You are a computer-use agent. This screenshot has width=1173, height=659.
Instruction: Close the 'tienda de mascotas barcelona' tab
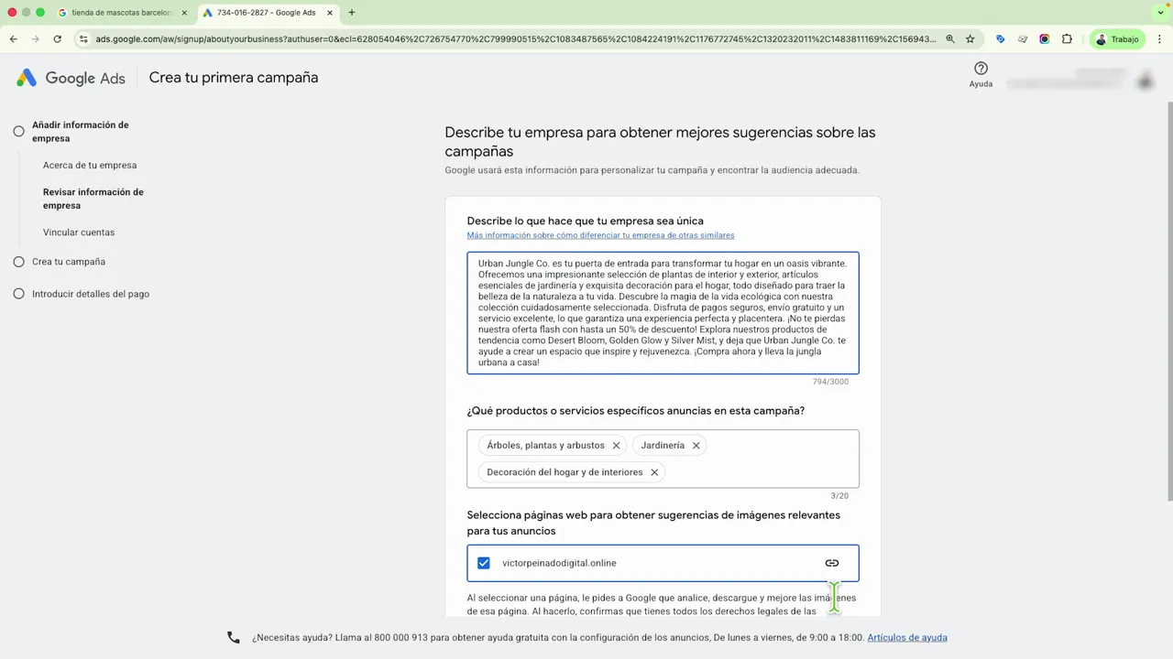(x=184, y=13)
